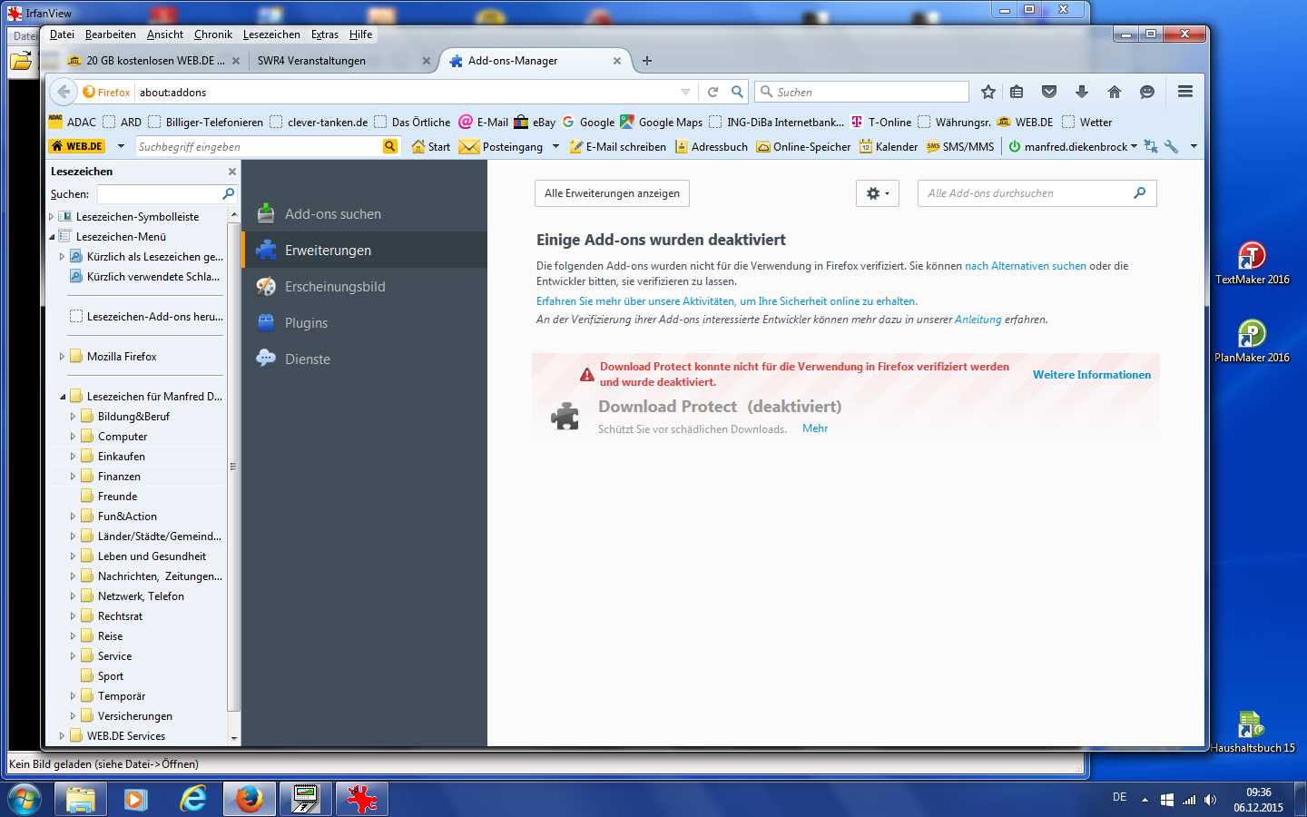
Task: Open the Plugins category in sidebar
Action: pyautogui.click(x=306, y=323)
